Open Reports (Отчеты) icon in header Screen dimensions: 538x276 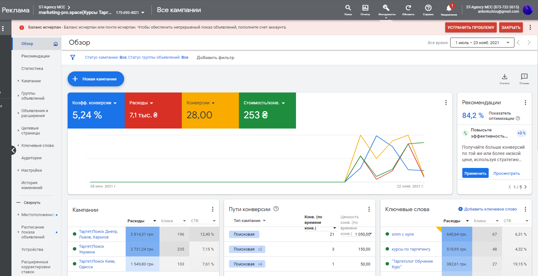pyautogui.click(x=365, y=8)
